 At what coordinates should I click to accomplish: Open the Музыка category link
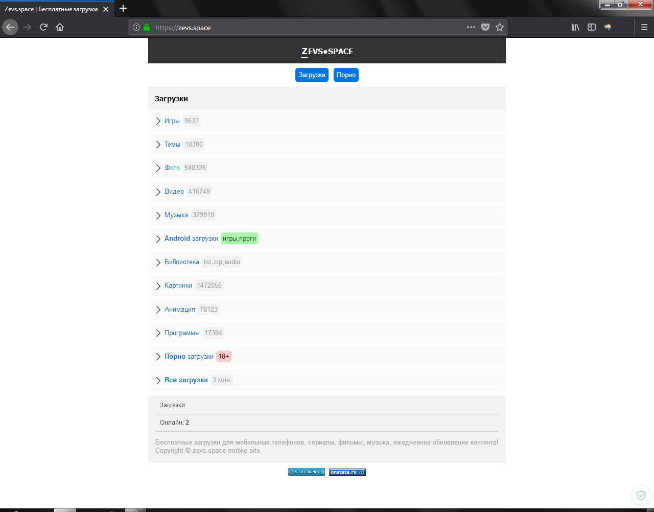coord(176,215)
